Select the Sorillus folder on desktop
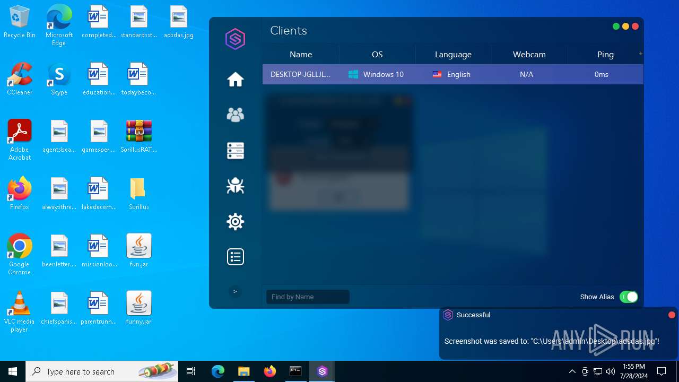679x382 pixels. tap(139, 194)
